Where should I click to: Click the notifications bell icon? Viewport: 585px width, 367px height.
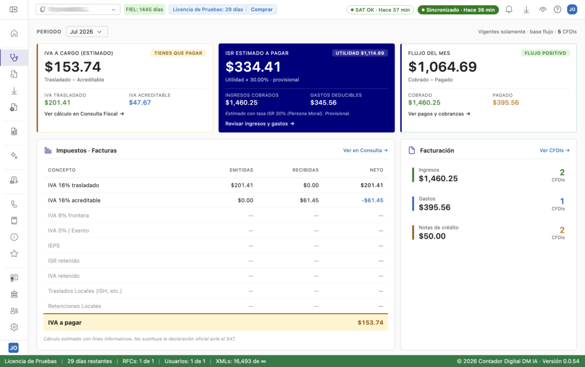509,10
